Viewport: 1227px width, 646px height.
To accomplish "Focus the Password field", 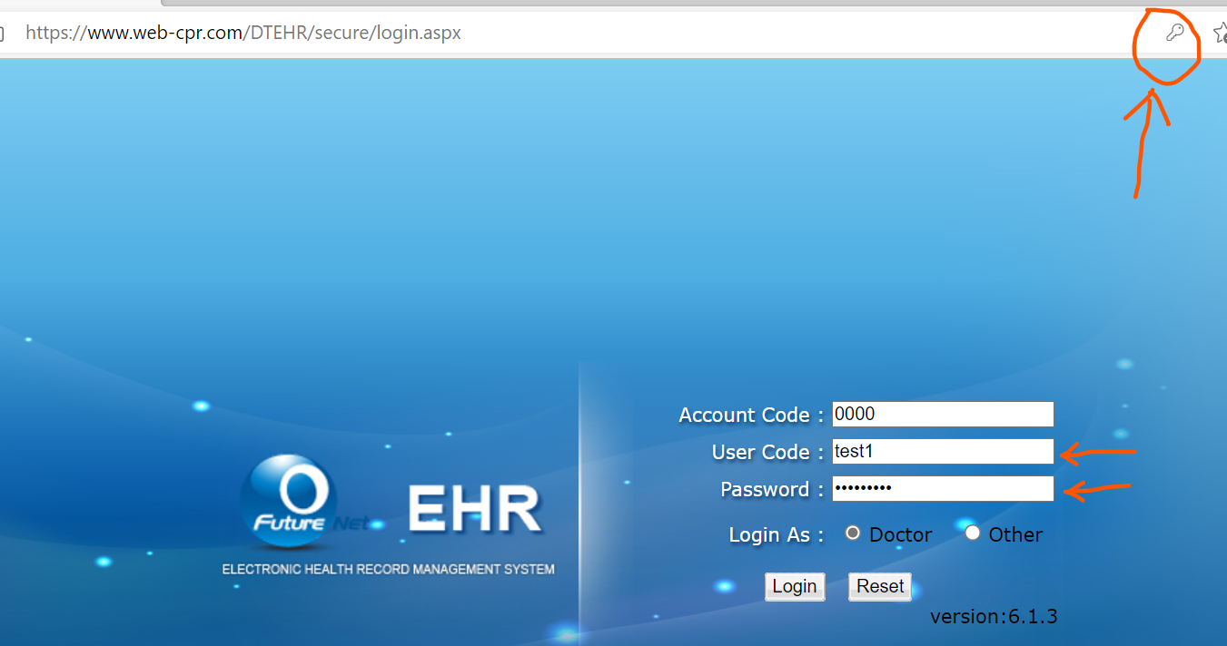I will (943, 489).
